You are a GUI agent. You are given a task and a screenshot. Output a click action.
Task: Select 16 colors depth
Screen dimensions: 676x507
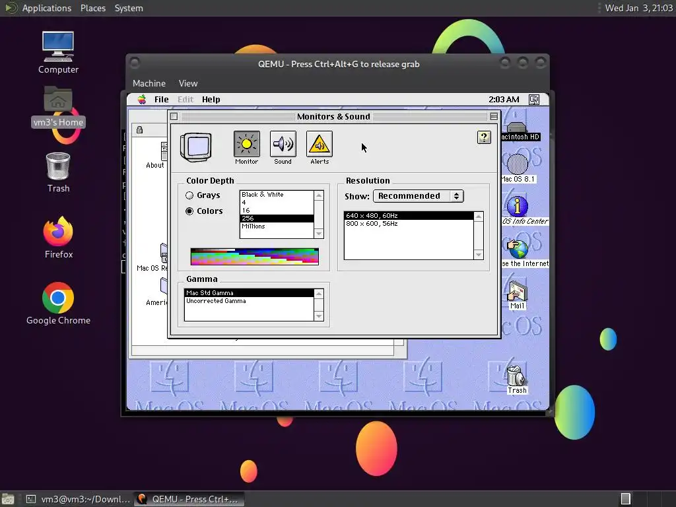click(x=277, y=211)
